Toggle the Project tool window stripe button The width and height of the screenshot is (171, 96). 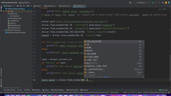pos(1,8)
